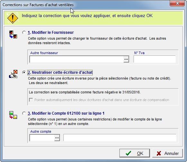The width and height of the screenshot is (187, 162).
Task: Click the red X icon on Annuler
Action: click(x=159, y=153)
